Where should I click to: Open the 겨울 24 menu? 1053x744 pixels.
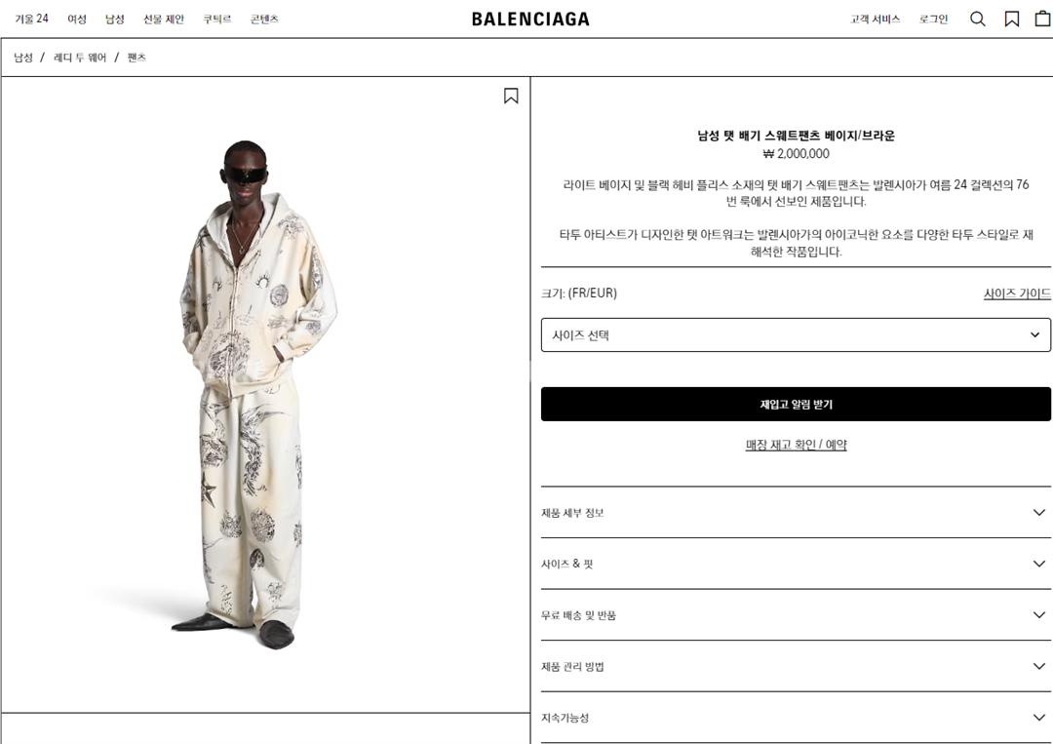[31, 19]
